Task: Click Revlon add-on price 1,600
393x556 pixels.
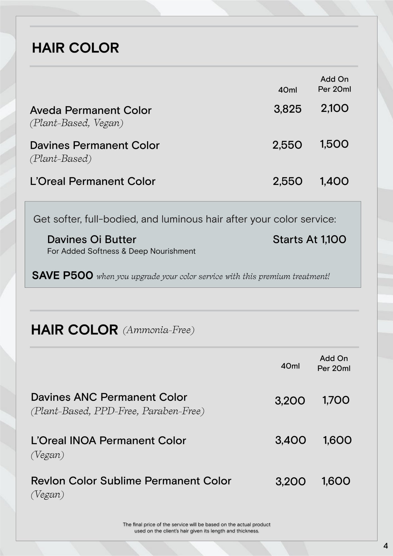Action: pyautogui.click(x=336, y=481)
